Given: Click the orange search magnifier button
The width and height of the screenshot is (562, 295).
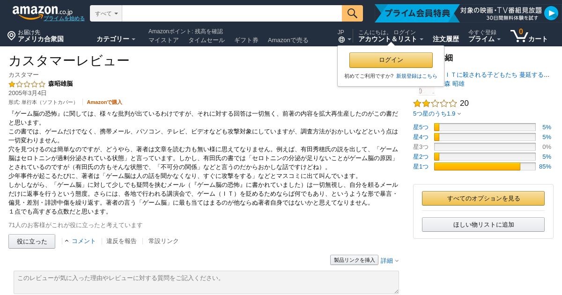Looking at the screenshot, I should click(352, 13).
